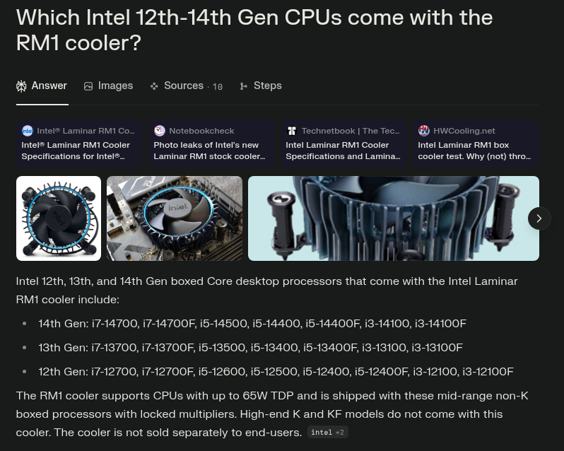Open the Sources tab
The width and height of the screenshot is (564, 451).
(187, 86)
